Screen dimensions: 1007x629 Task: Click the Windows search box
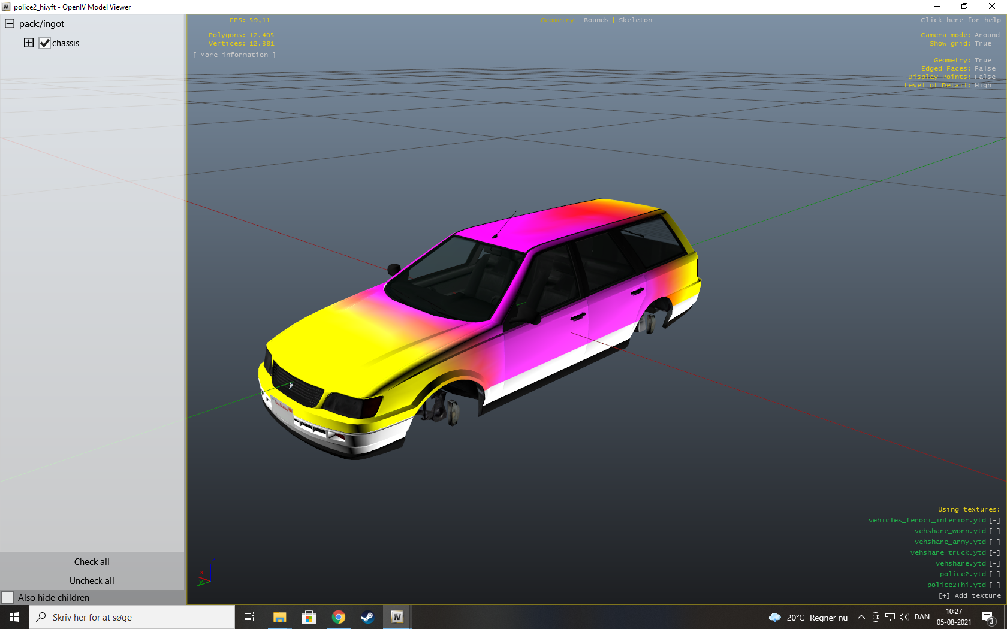pos(132,617)
